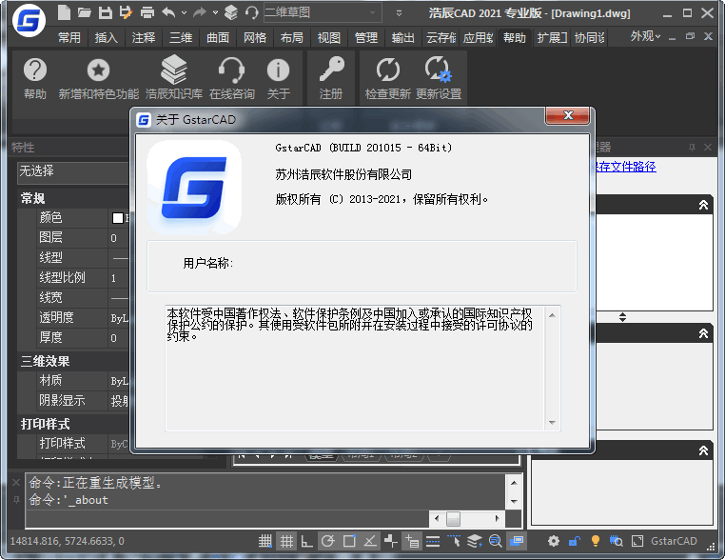
Task: Open the 视图 ribbon tab
Action: 329,37
